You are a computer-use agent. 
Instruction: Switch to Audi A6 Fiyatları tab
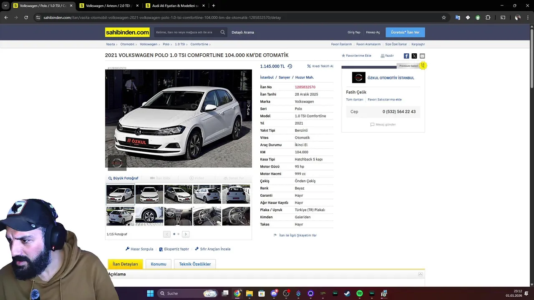pyautogui.click(x=175, y=6)
